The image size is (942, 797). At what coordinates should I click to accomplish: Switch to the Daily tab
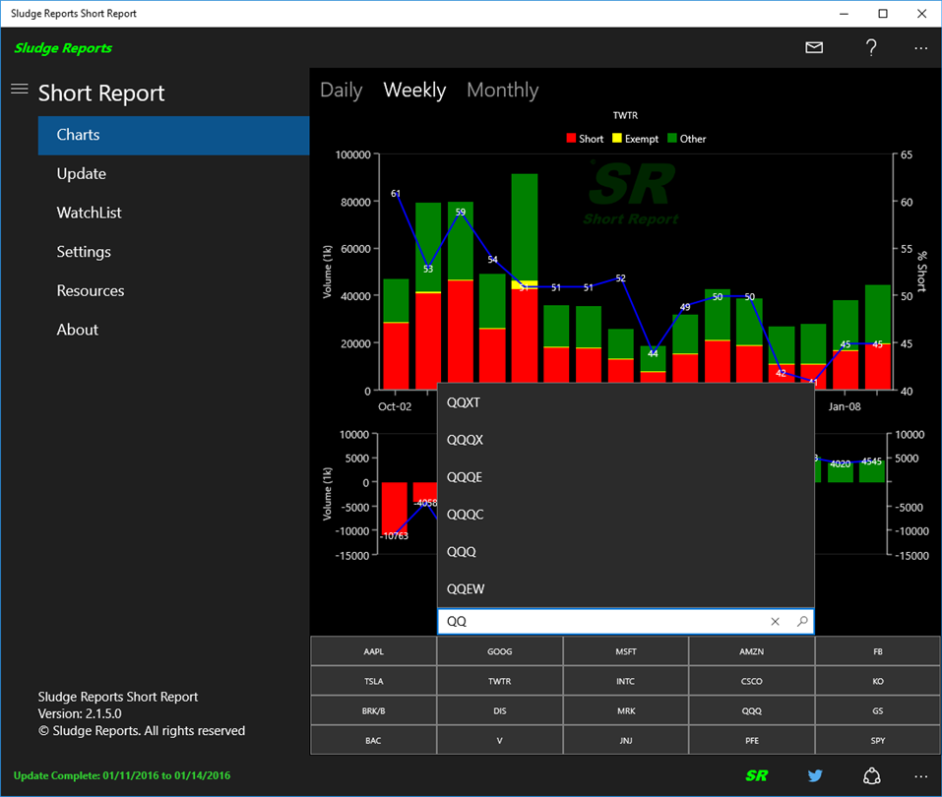(x=342, y=91)
